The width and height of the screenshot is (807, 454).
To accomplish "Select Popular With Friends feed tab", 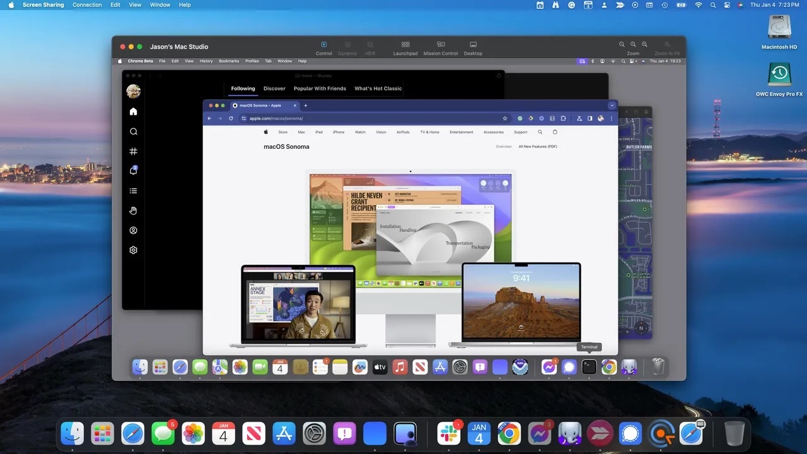I will point(320,89).
